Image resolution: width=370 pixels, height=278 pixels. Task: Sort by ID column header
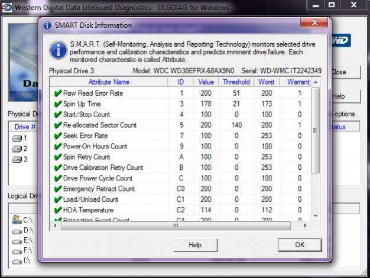coord(180,82)
